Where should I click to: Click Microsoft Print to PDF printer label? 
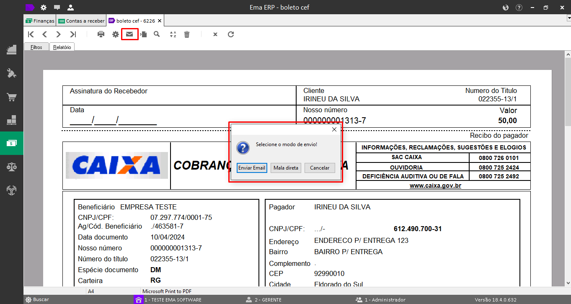(167, 291)
